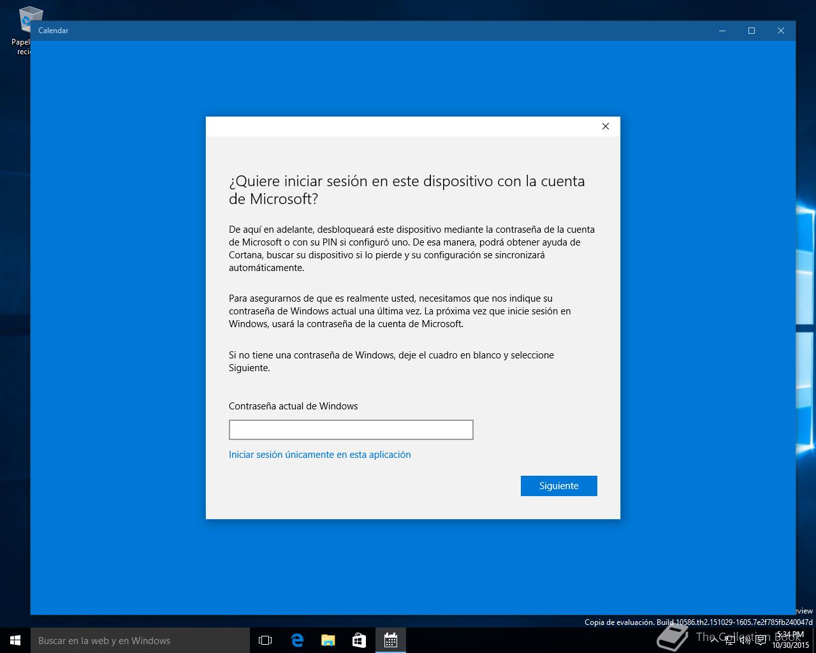Image resolution: width=816 pixels, height=653 pixels.
Task: Maximize the Calendar window
Action: (x=752, y=31)
